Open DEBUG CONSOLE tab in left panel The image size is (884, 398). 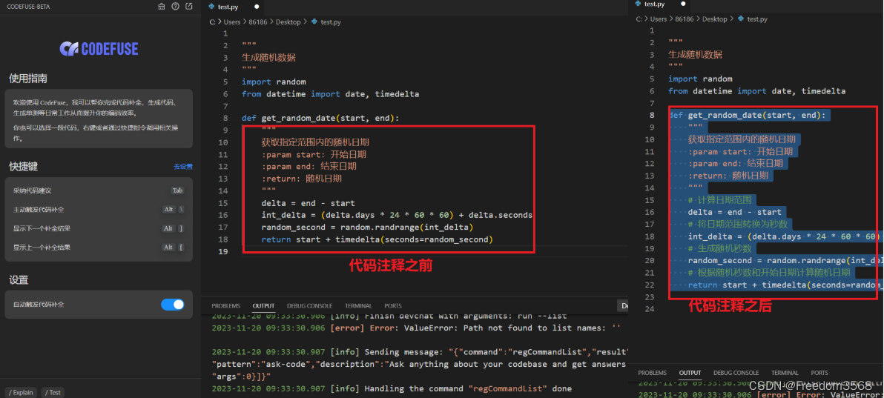pyautogui.click(x=309, y=305)
